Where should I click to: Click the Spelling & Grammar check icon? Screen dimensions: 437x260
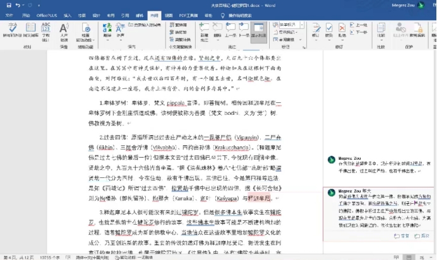13,30
